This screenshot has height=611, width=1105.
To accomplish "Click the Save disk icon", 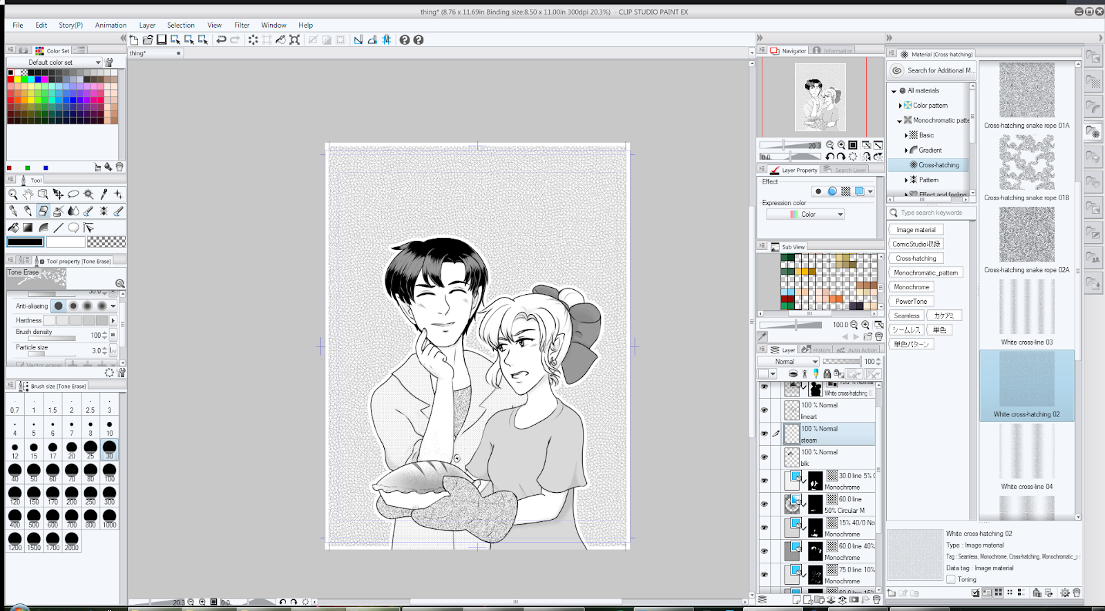I will pyautogui.click(x=162, y=40).
